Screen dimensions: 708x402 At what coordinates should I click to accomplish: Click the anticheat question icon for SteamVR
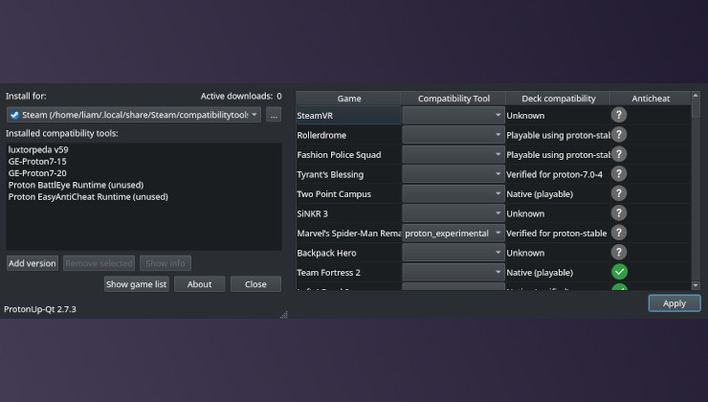[x=619, y=115]
